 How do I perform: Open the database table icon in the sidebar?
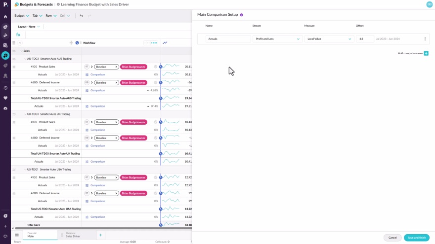tap(5, 45)
